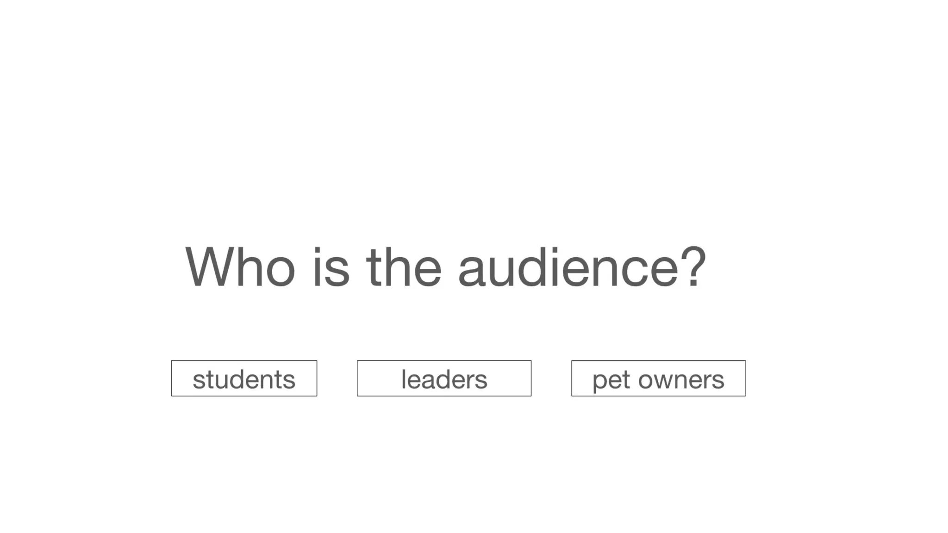
Task: Click the word "Who" in the heading
Action: point(240,267)
